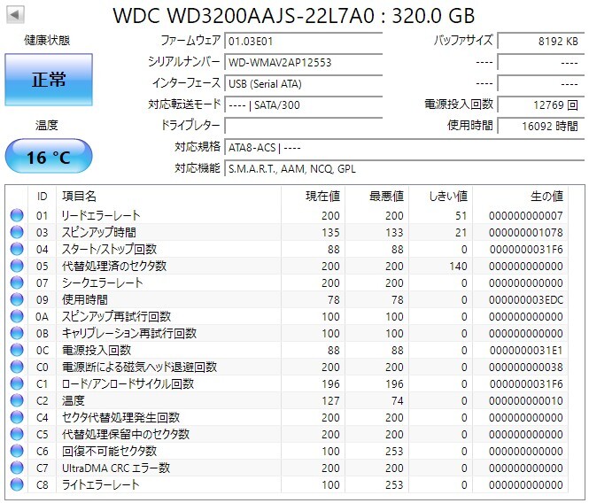Click the 正常 health status button

click(x=49, y=80)
